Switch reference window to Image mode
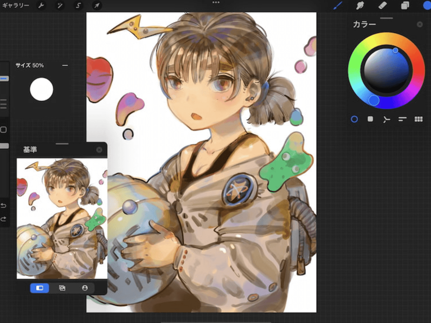 (62, 288)
